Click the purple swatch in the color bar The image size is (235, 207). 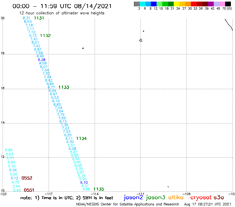click(x=211, y=4)
